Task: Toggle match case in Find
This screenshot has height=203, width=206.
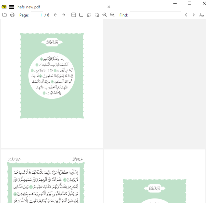Action: [x=201, y=15]
